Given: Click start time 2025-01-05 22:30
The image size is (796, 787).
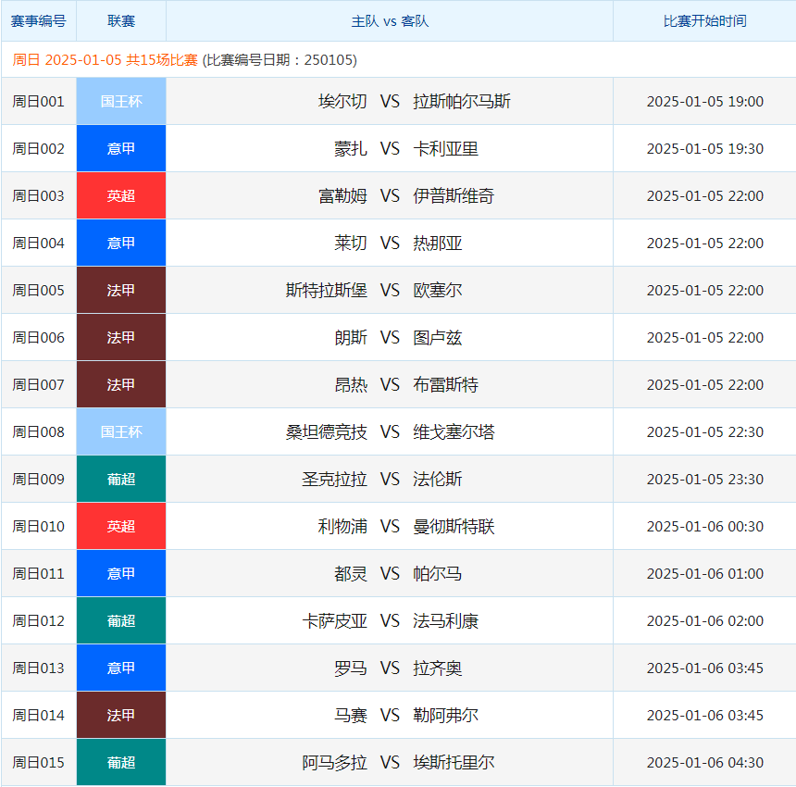Looking at the screenshot, I should tap(705, 432).
